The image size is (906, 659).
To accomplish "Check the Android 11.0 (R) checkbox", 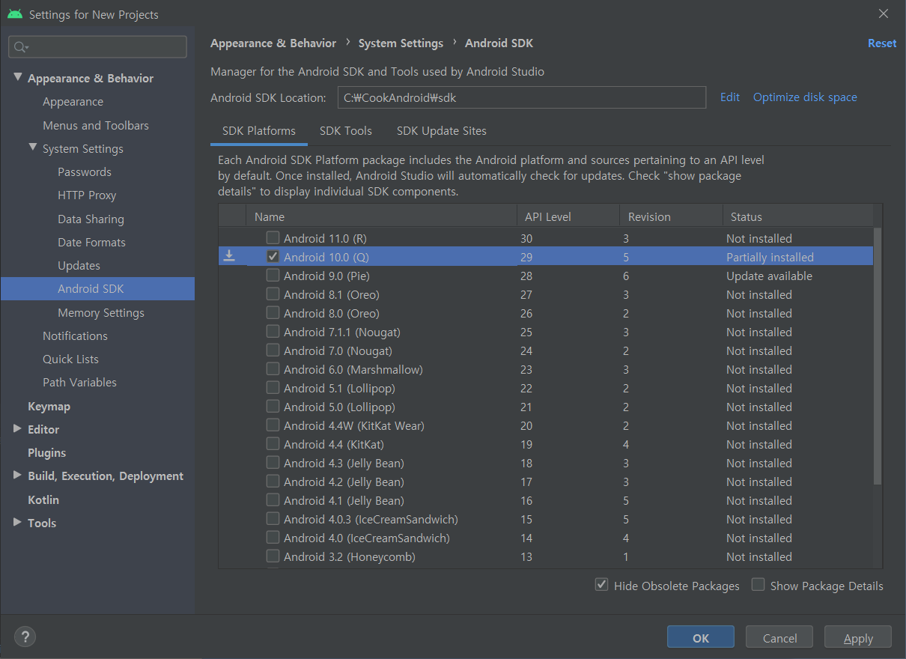I will 273,238.
